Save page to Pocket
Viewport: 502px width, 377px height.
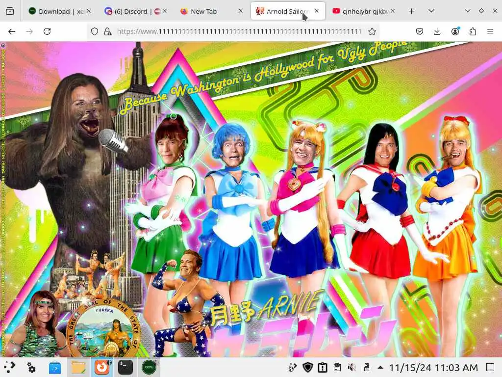pos(420,31)
